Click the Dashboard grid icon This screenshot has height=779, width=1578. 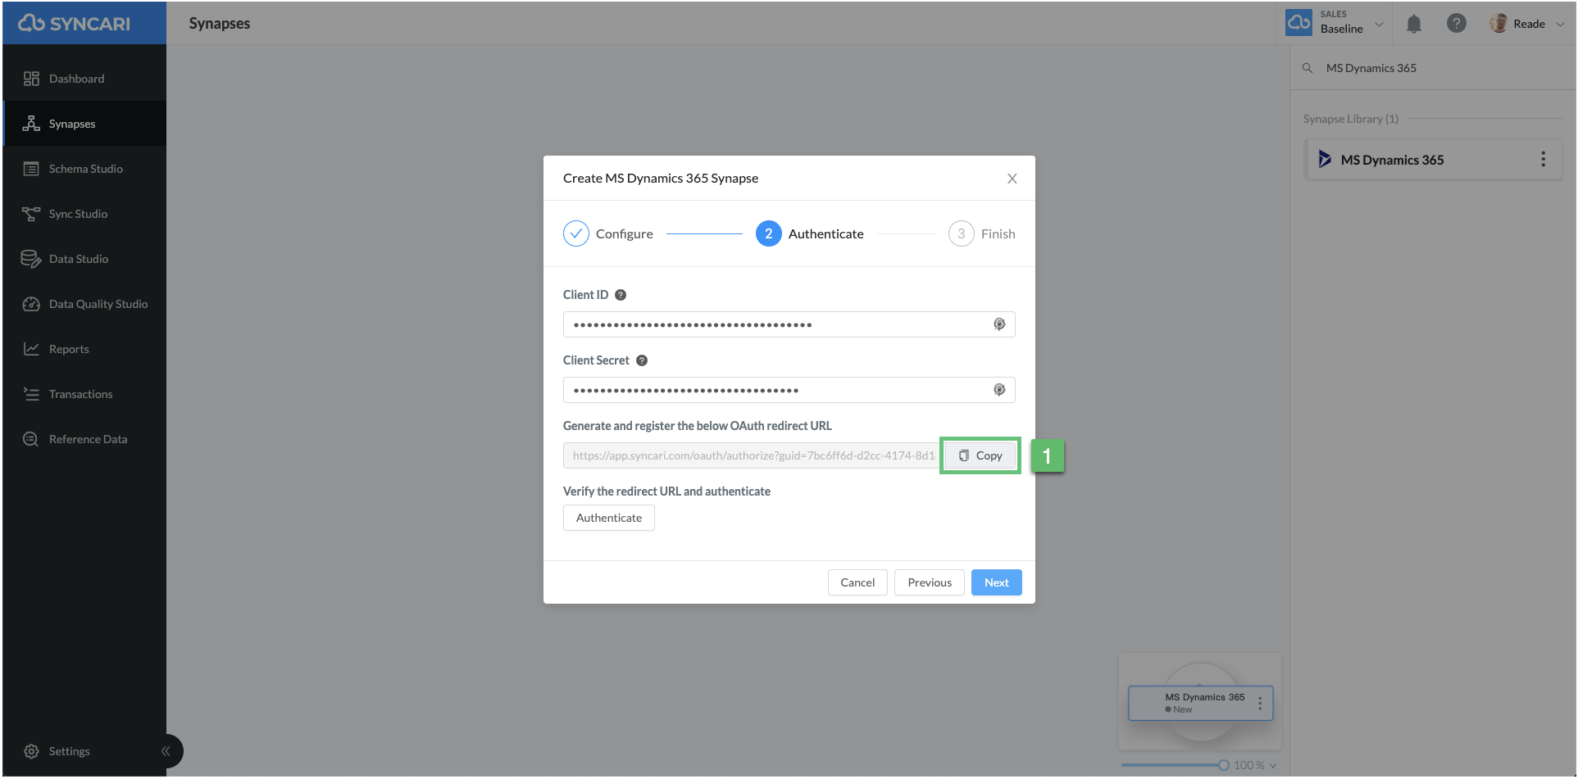pyautogui.click(x=31, y=79)
